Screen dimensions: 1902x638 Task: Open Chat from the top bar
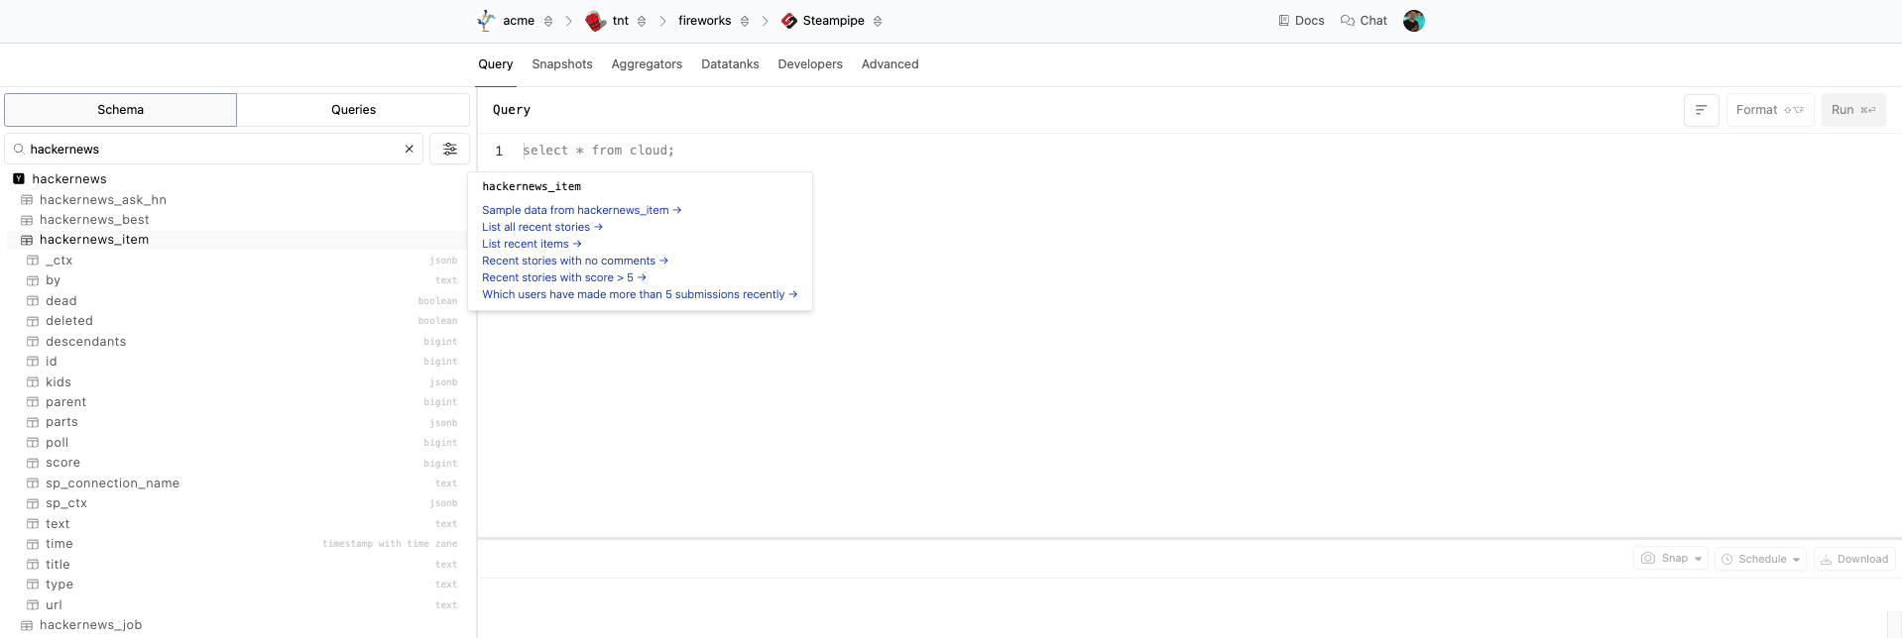click(x=1364, y=21)
